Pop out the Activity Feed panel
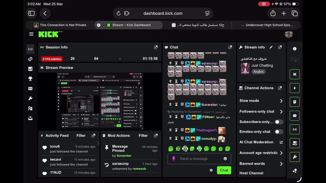Screen dimensions: 326x183 93,136
